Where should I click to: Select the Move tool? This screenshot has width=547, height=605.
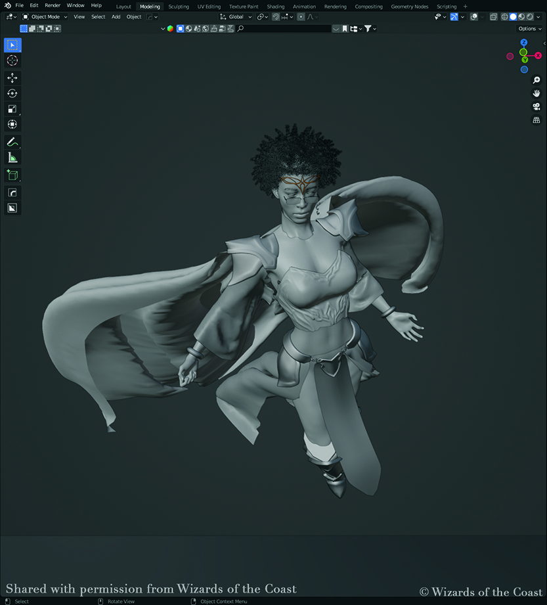point(12,78)
